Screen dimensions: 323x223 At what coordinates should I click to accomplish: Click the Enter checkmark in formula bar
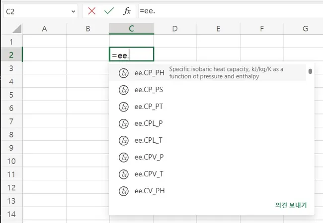click(109, 11)
